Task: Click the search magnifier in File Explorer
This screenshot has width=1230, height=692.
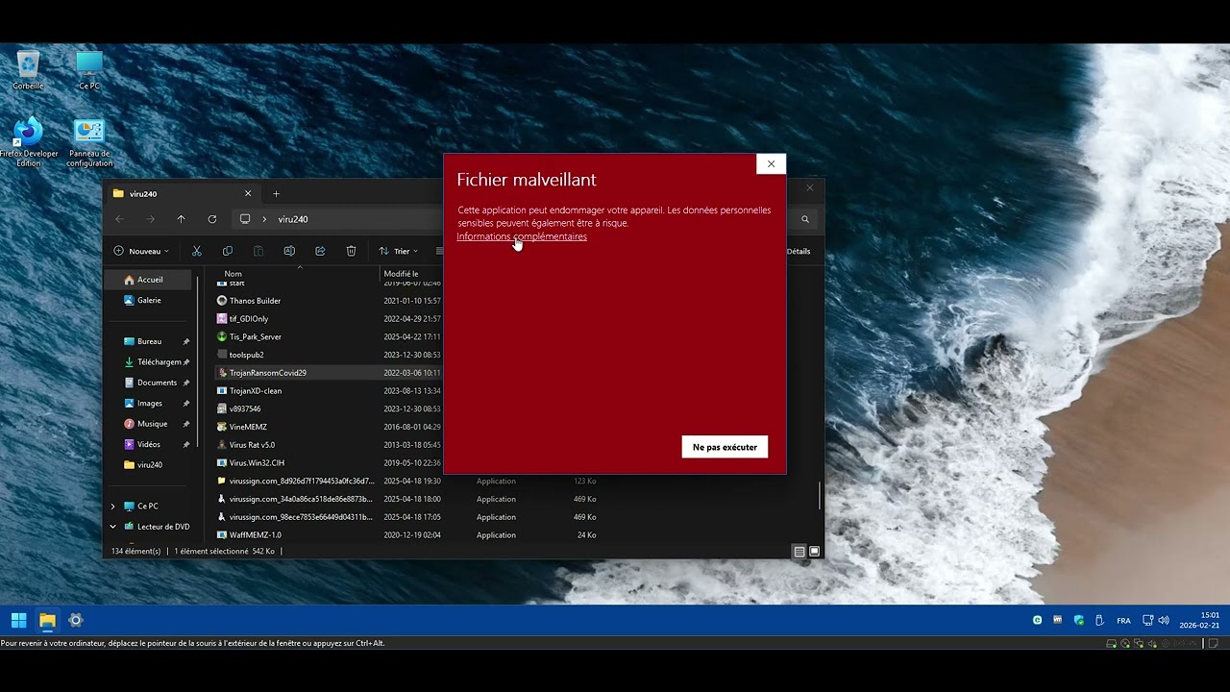Action: [805, 219]
